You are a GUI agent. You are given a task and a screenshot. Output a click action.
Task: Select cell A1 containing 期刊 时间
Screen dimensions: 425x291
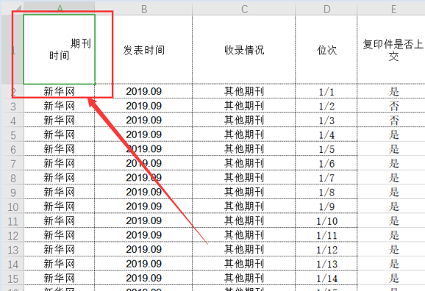pyautogui.click(x=59, y=49)
